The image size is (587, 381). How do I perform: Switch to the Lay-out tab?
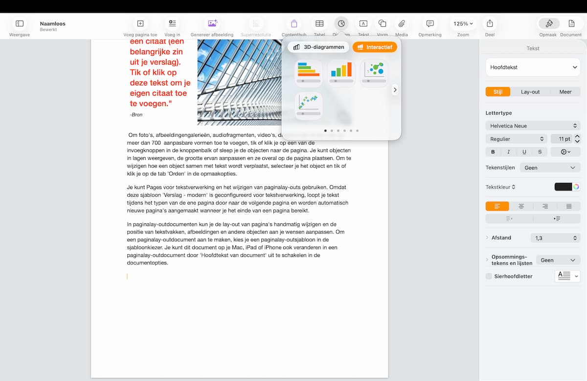530,92
